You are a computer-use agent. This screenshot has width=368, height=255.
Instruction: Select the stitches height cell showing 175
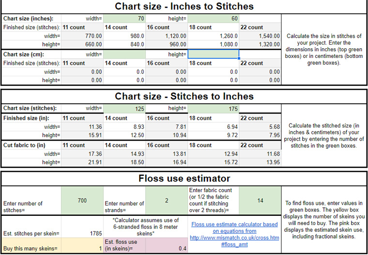(x=214, y=109)
